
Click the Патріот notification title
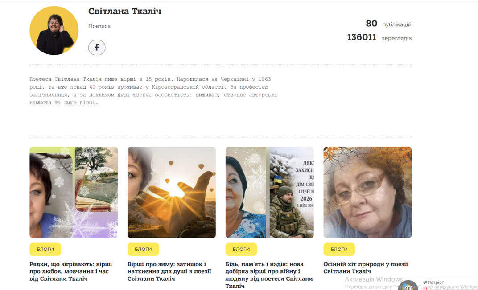click(x=436, y=282)
